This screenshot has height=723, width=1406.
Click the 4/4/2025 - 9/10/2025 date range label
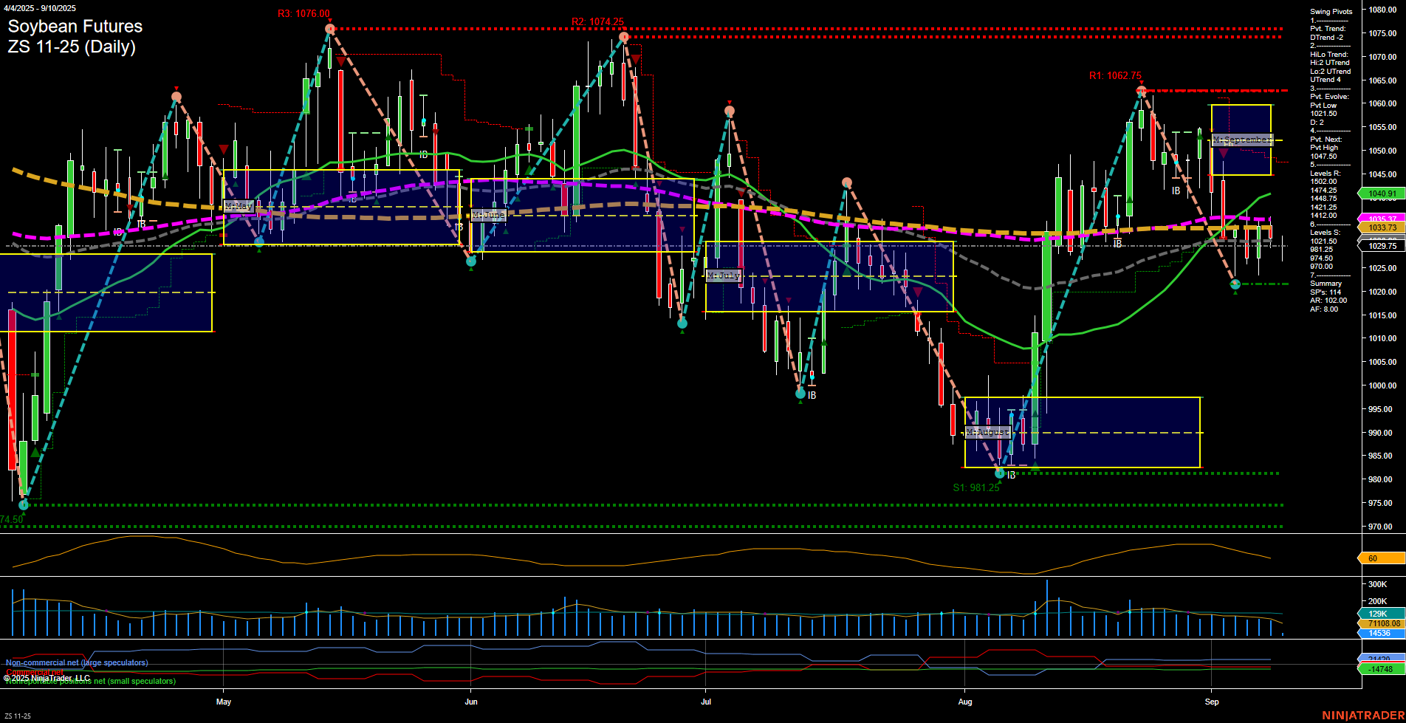(x=40, y=8)
